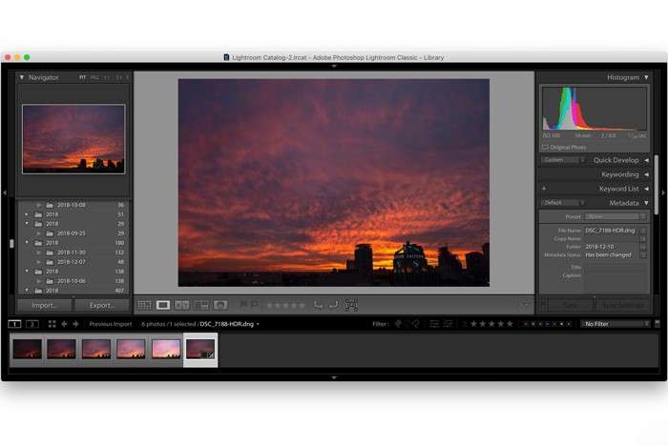Click the filmstrip grid shortcut icon

click(x=52, y=324)
